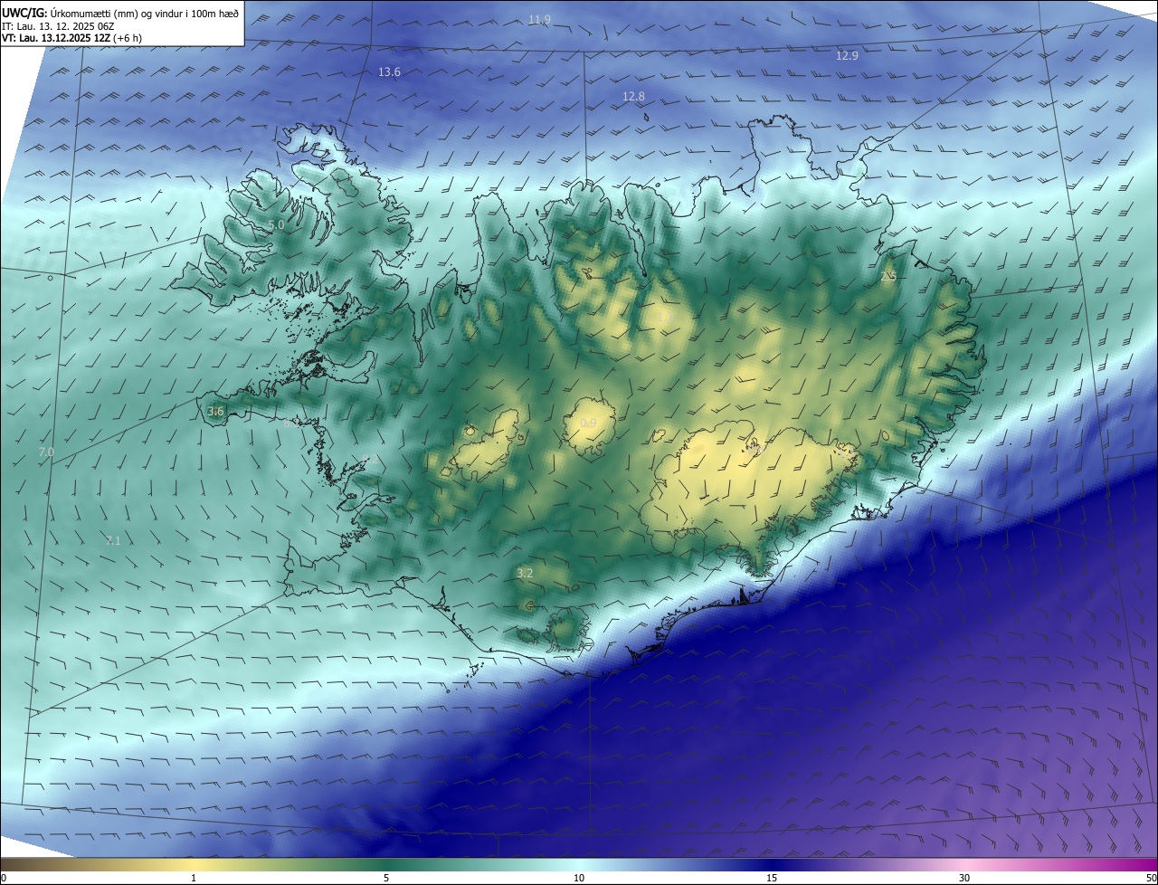This screenshot has width=1158, height=885.
Task: Click the 11.9 value on the map
Action: click(x=539, y=20)
